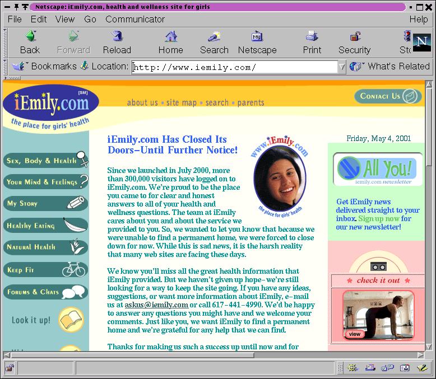This screenshot has width=436, height=379.
Task: Click the pin icon in the title bar
Action: pyautogui.click(x=17, y=7)
